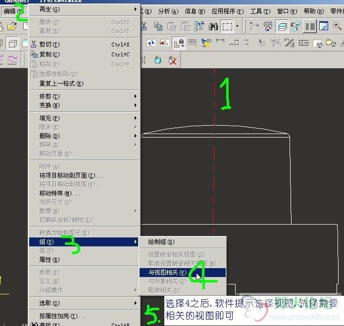
Task: Choose 剪切(T) from edit menu
Action: click(84, 45)
